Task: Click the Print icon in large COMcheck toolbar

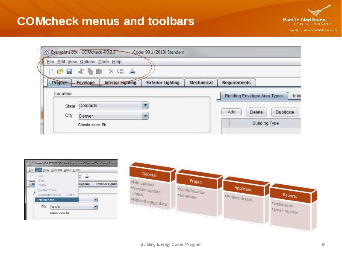Action: coord(133,71)
